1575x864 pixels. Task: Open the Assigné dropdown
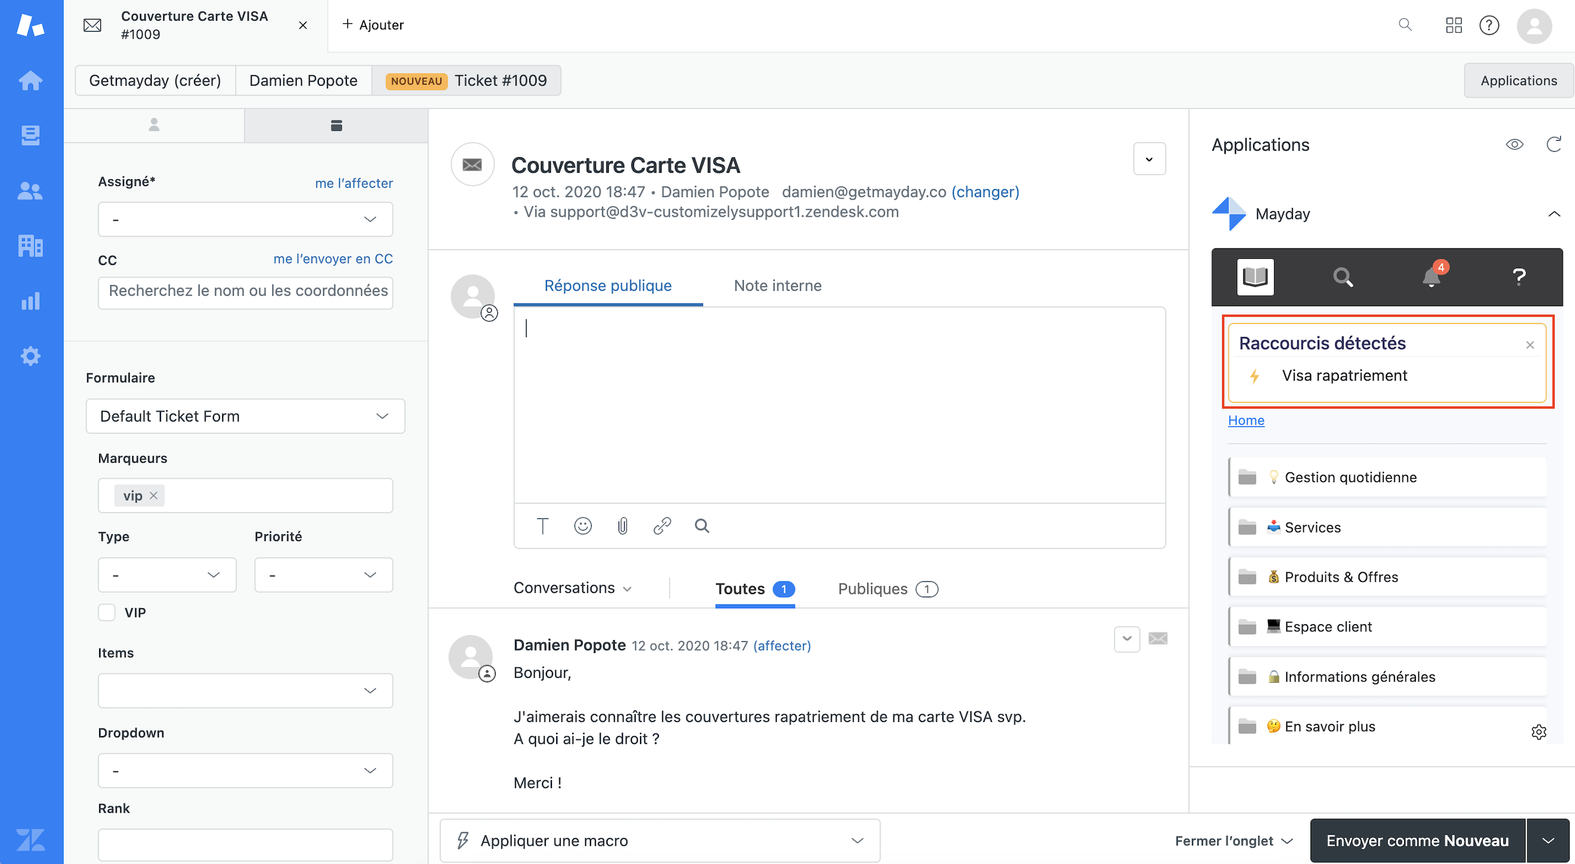pos(245,219)
